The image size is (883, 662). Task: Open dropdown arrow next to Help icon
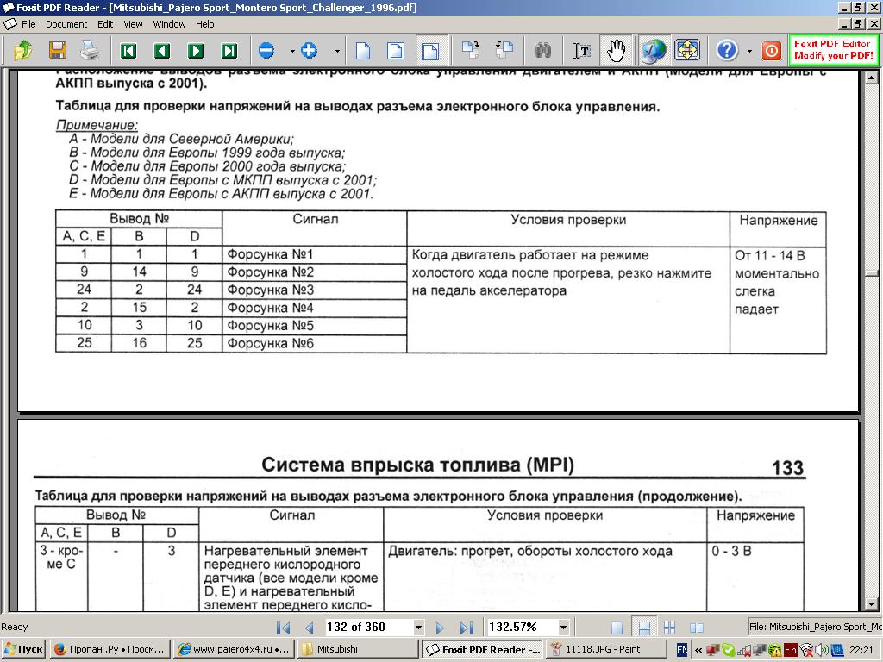tap(749, 51)
